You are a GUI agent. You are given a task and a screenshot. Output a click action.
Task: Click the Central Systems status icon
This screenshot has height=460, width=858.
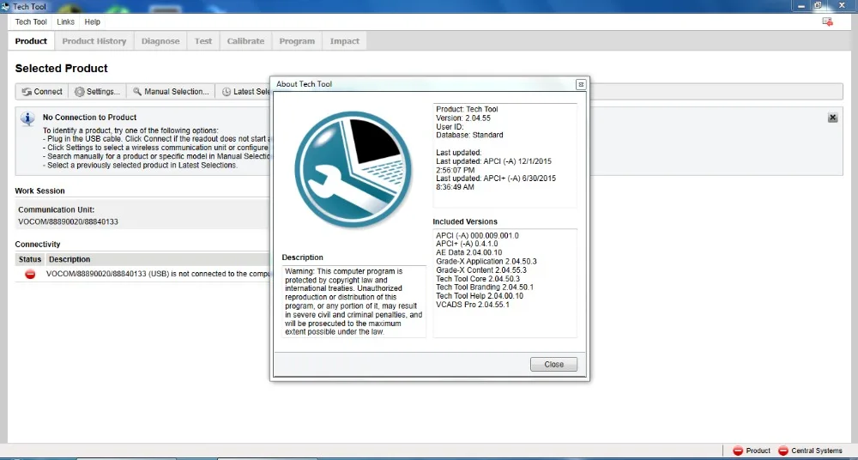(783, 451)
